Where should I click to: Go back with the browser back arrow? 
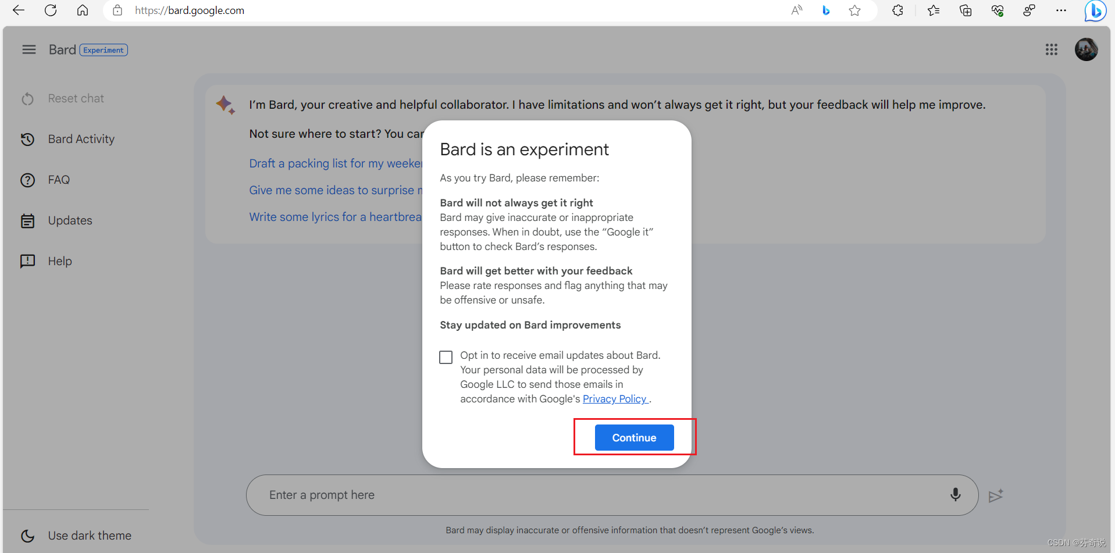[x=19, y=10]
